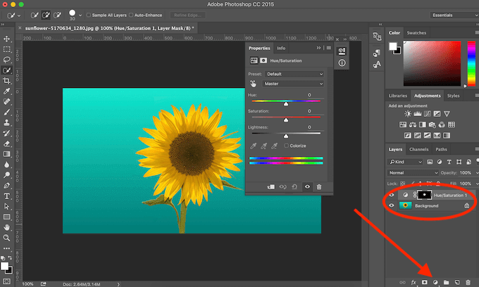Select the Crop tool
The height and width of the screenshot is (287, 479).
coord(7,81)
